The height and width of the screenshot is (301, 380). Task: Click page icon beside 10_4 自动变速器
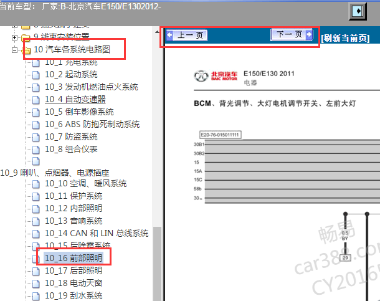point(36,100)
